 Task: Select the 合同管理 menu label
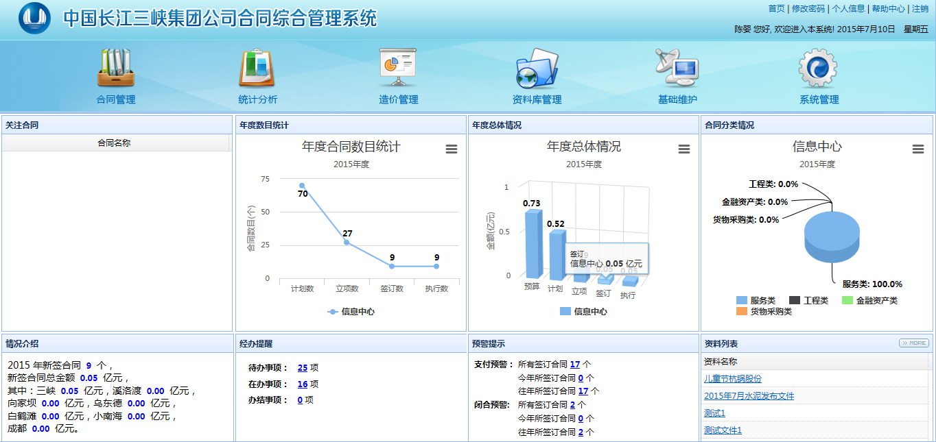pyautogui.click(x=116, y=99)
